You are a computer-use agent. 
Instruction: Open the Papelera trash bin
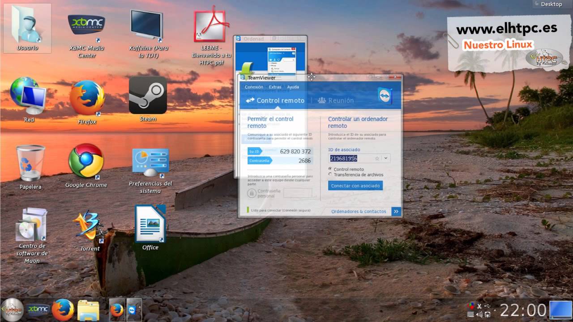[30, 167]
